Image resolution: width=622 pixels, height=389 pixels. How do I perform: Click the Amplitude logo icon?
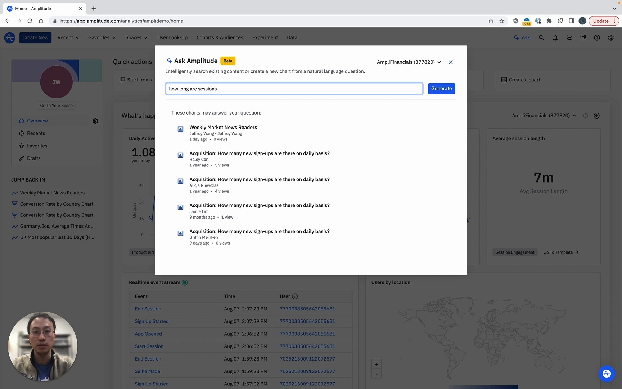[x=10, y=37]
